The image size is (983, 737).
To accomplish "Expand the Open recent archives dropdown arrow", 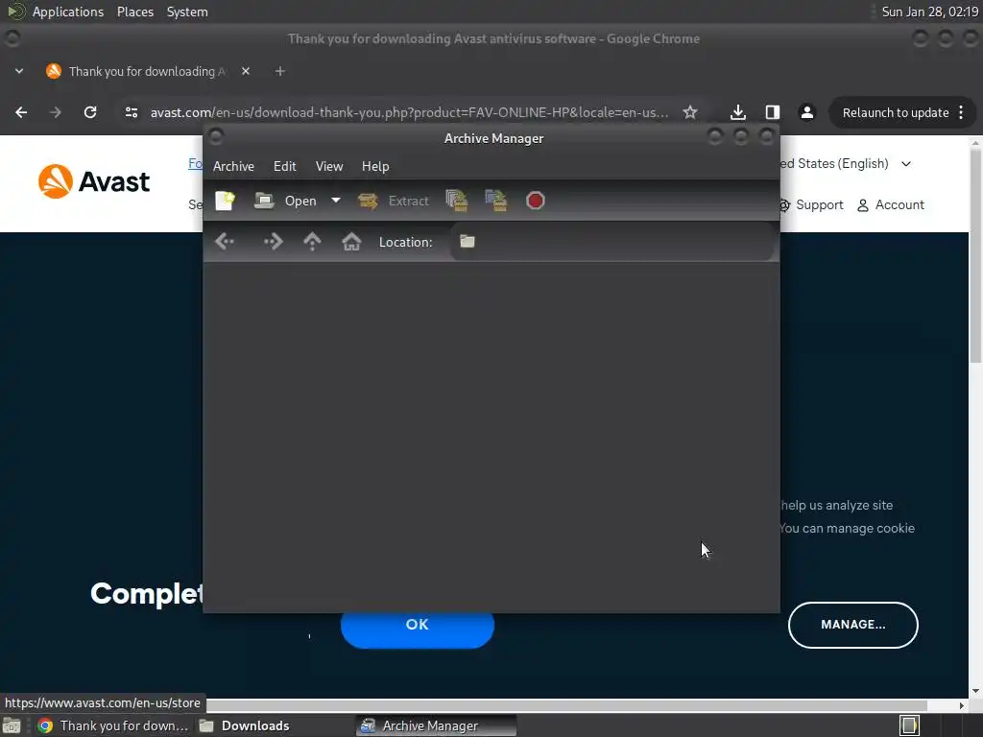I will pyautogui.click(x=336, y=201).
